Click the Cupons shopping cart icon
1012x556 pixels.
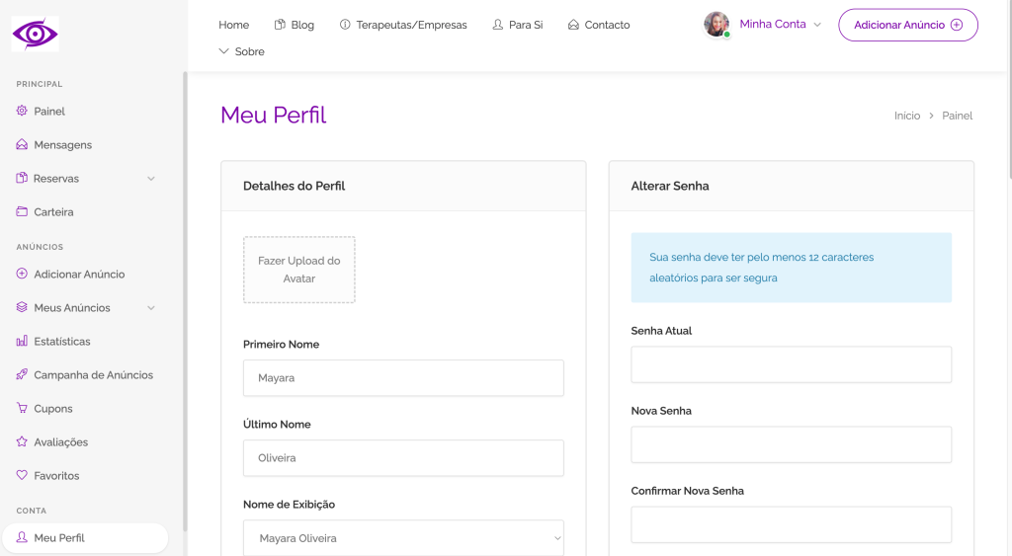pyautogui.click(x=23, y=409)
